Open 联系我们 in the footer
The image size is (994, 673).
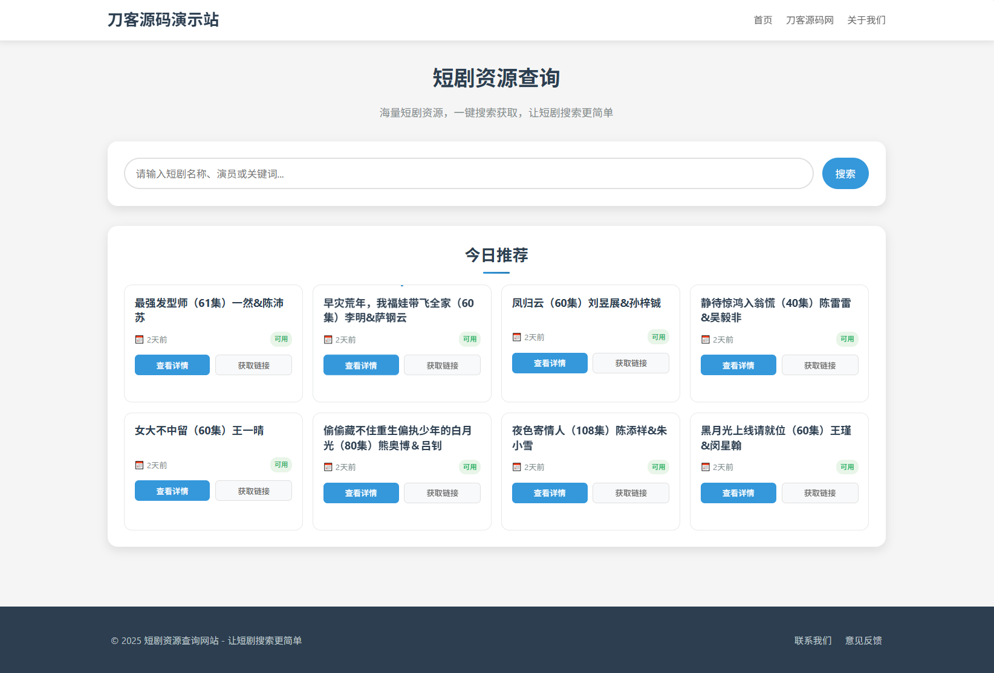pos(812,640)
